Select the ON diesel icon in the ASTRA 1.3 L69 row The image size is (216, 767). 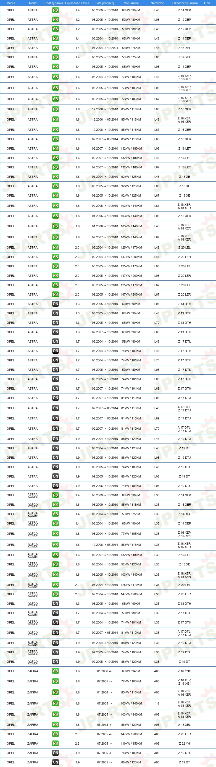(55, 332)
